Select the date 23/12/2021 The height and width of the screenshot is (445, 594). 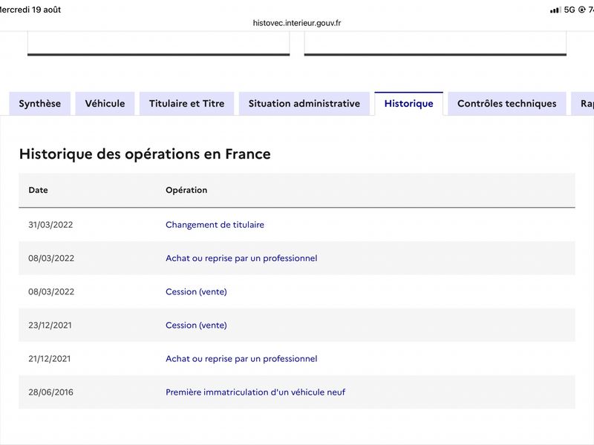pos(50,325)
